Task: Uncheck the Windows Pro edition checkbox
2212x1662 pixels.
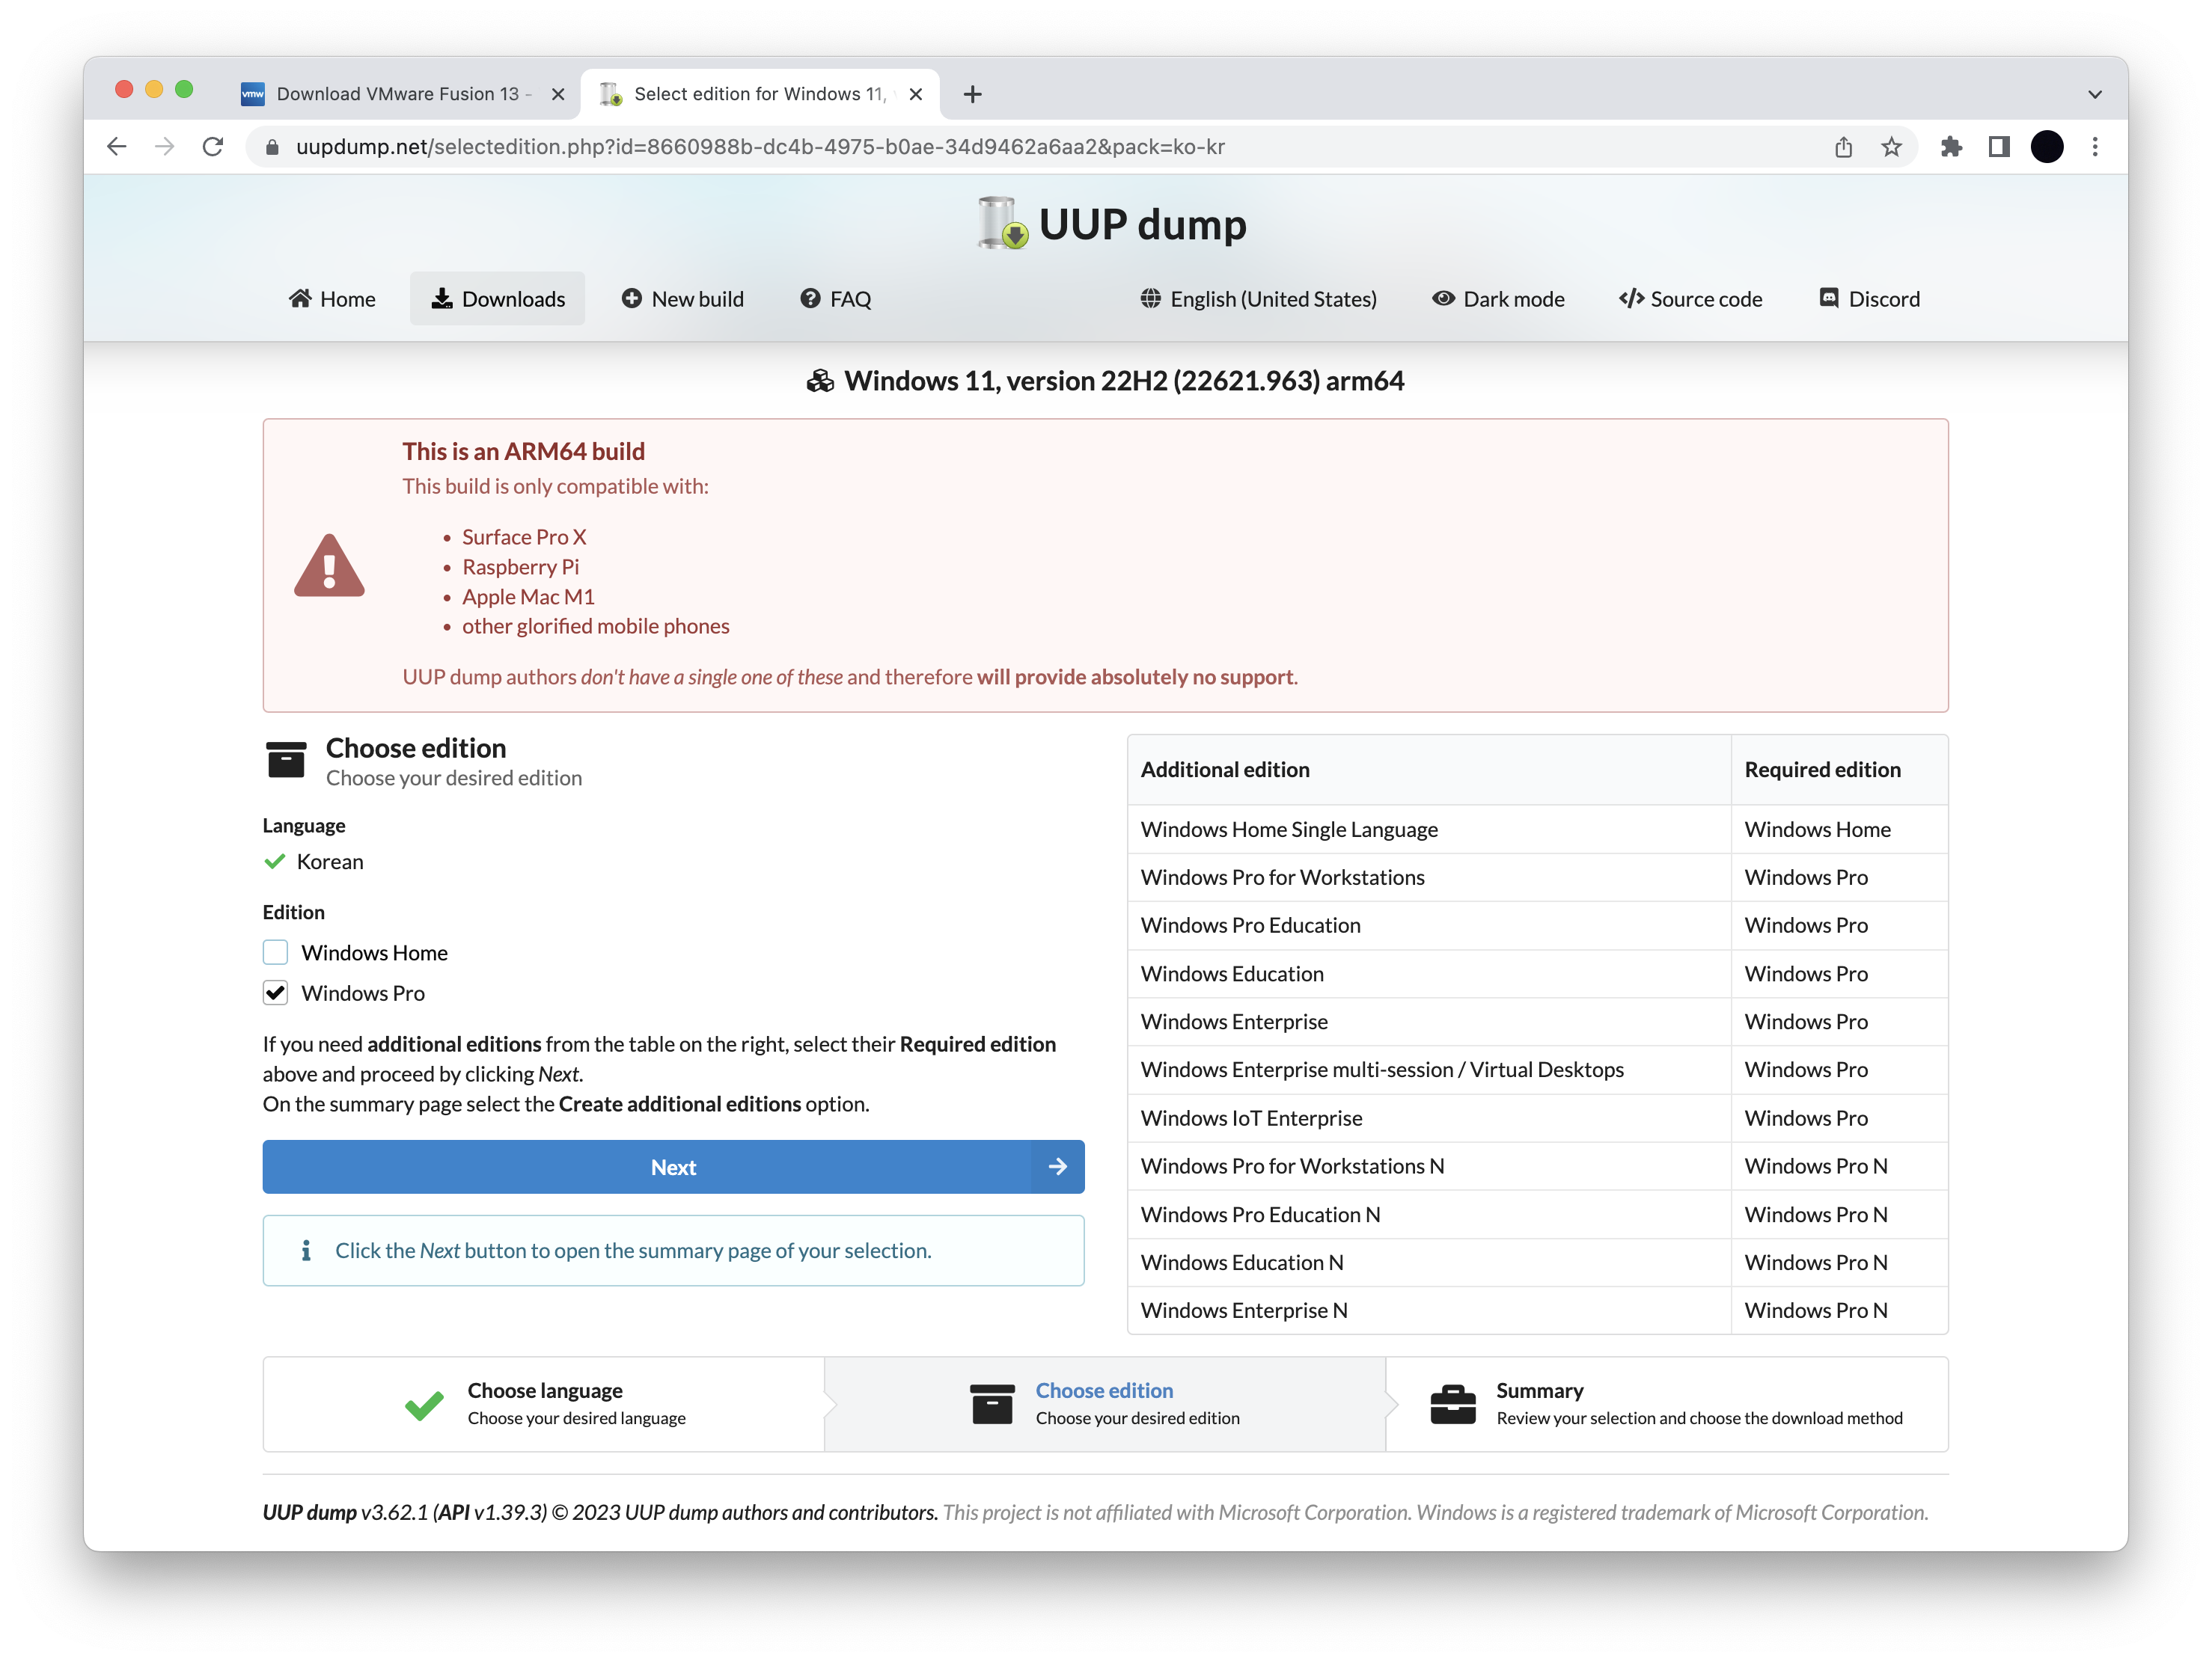Action: point(275,993)
